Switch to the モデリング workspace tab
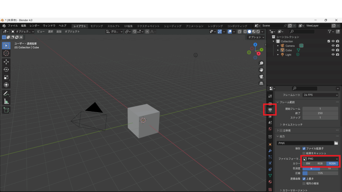This screenshot has width=342, height=192. [97, 26]
